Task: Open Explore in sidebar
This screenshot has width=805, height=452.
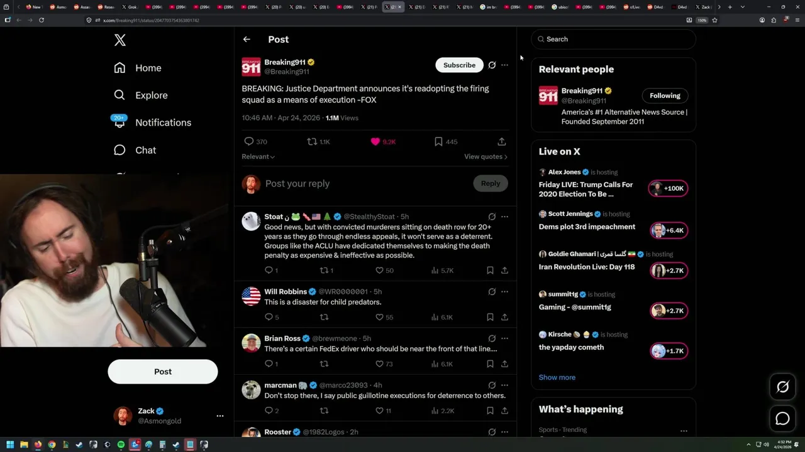Action: pyautogui.click(x=141, y=95)
